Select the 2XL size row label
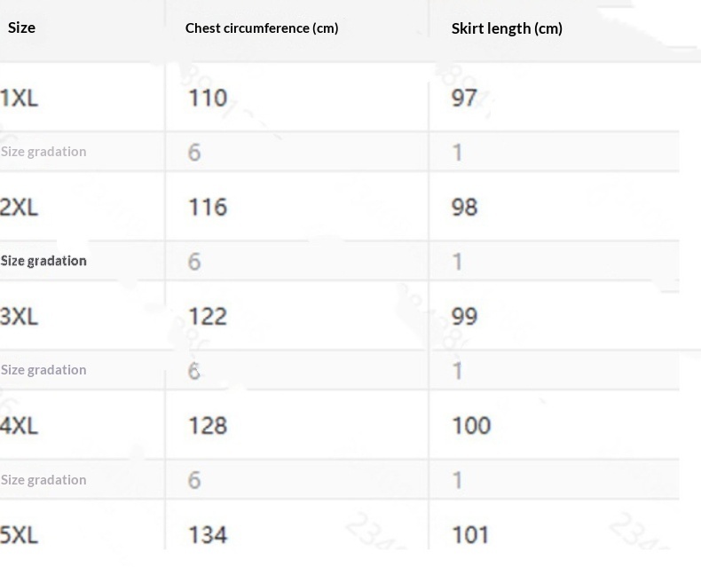Image resolution: width=701 pixels, height=567 pixels. [20, 208]
